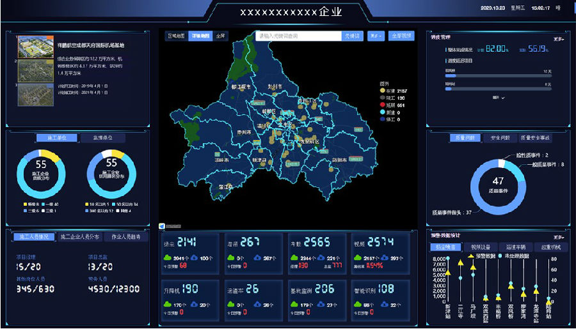Screen dimensions: 576x329
Task: Click the yellow 在建 legend dot
Action: pyautogui.click(x=383, y=91)
